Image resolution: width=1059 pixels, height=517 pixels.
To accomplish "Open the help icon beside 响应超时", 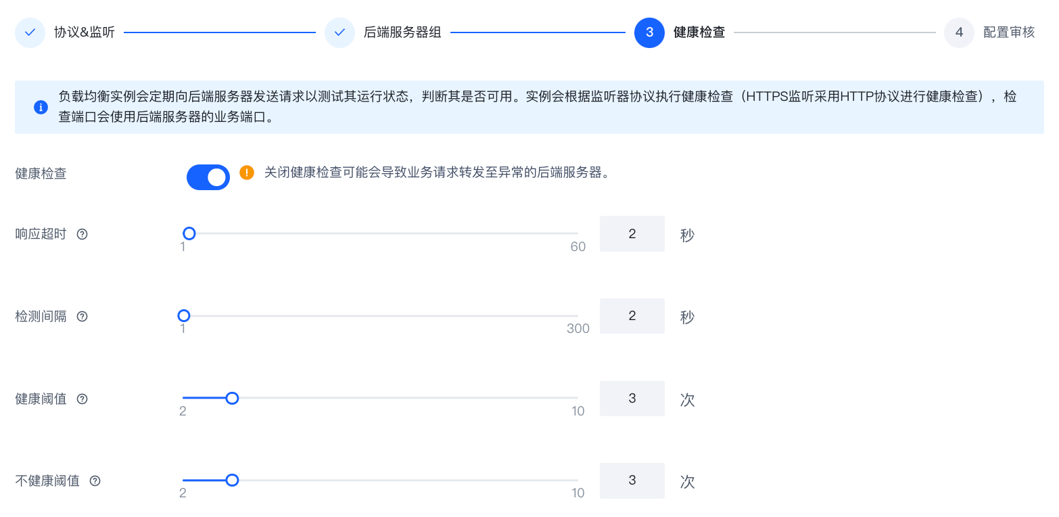I will click(x=83, y=234).
